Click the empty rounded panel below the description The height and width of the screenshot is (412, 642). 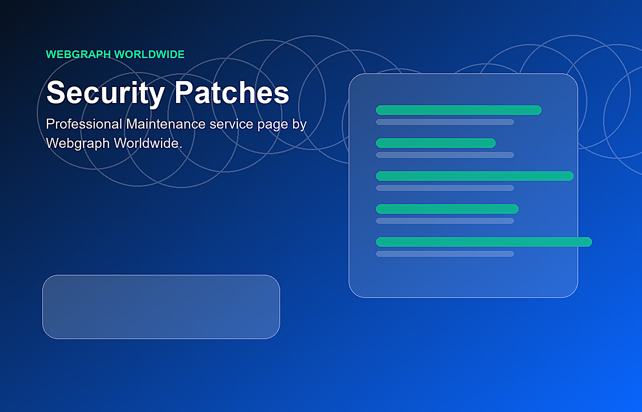click(161, 307)
